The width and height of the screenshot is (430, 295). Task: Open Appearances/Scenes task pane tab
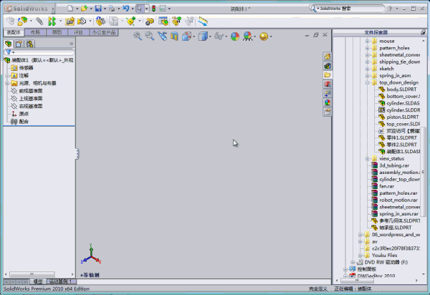[x=328, y=102]
